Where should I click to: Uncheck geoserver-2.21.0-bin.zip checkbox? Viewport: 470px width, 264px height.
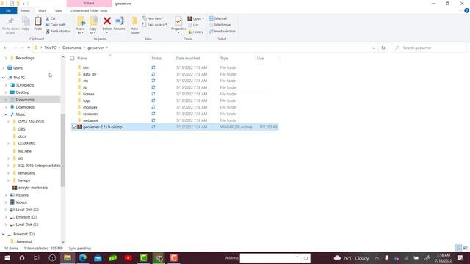click(x=74, y=127)
